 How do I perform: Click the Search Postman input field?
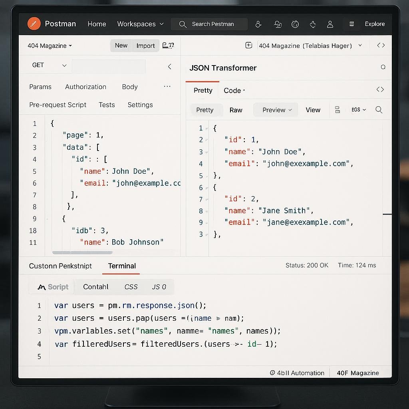point(209,24)
